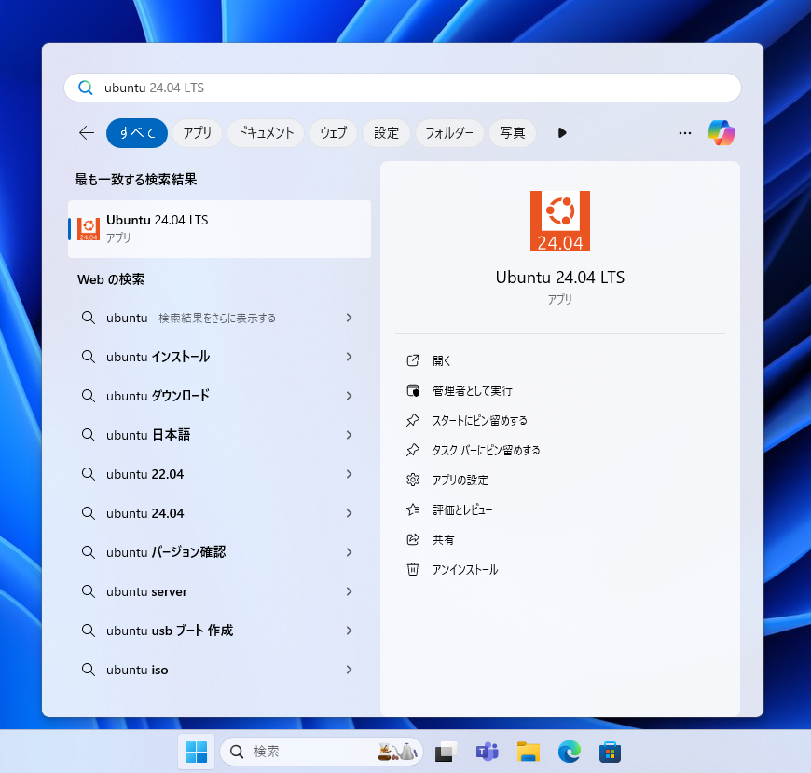Viewport: 811px width, 773px height.
Task: Expand the ubuntu インストール suggestion chevron
Action: pos(350,357)
